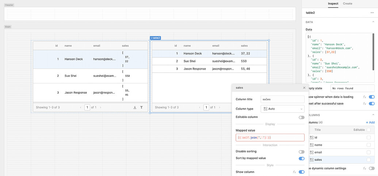
Task: Click the fx icon beside dynamic column settings
Action: point(364,168)
